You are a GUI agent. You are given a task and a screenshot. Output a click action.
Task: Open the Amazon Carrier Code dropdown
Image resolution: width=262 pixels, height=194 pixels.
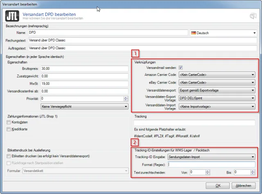tap(217, 75)
